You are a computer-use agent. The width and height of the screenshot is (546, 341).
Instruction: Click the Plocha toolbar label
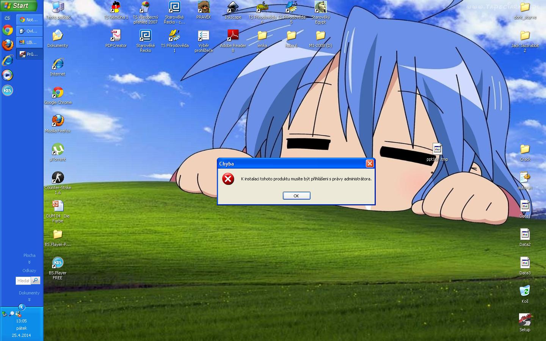tap(29, 255)
